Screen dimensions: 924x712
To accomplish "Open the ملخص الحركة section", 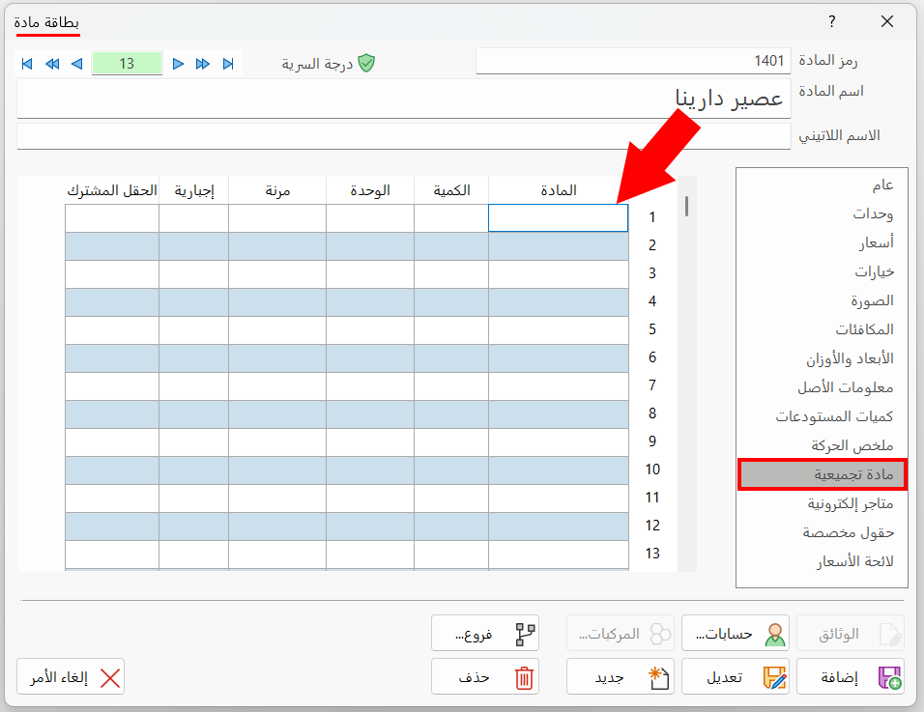I will tap(823, 445).
